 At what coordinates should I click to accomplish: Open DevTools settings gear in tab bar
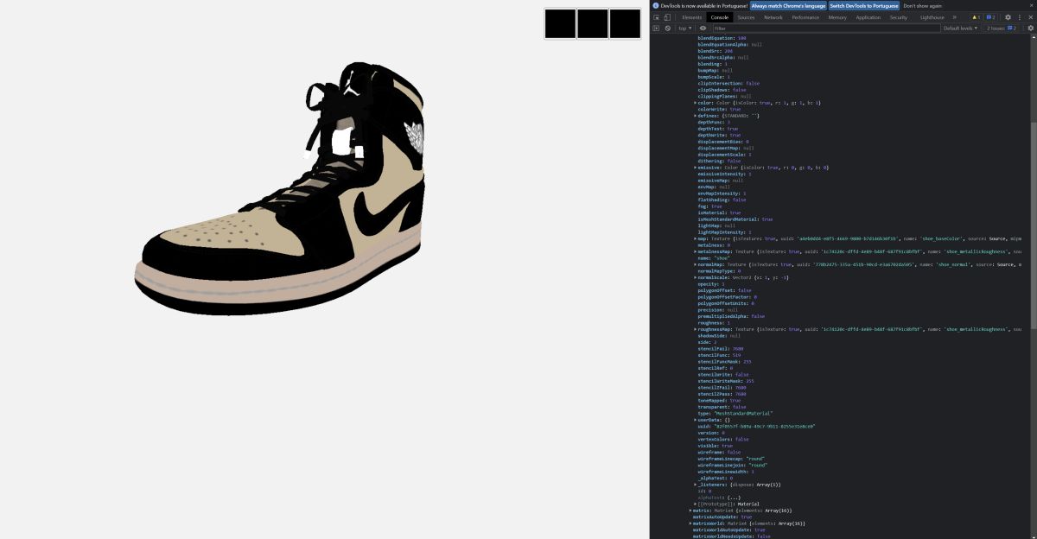coord(1008,17)
